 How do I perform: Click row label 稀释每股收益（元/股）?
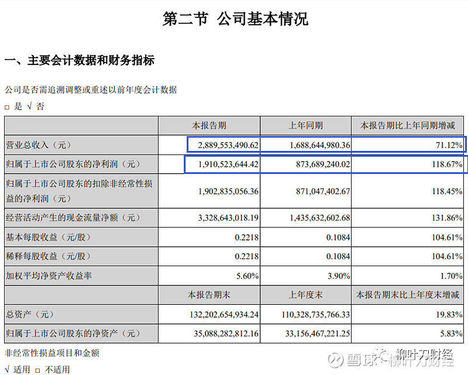click(x=49, y=256)
